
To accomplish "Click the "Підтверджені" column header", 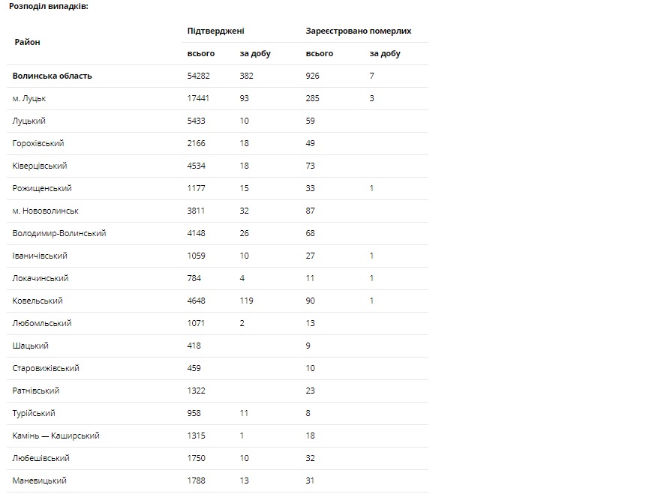I will pos(215,31).
